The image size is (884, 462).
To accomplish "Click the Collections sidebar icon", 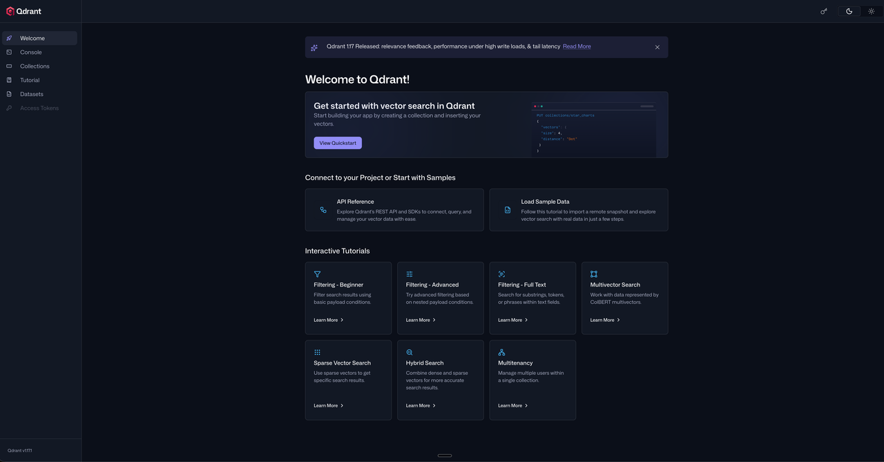I will [9, 66].
